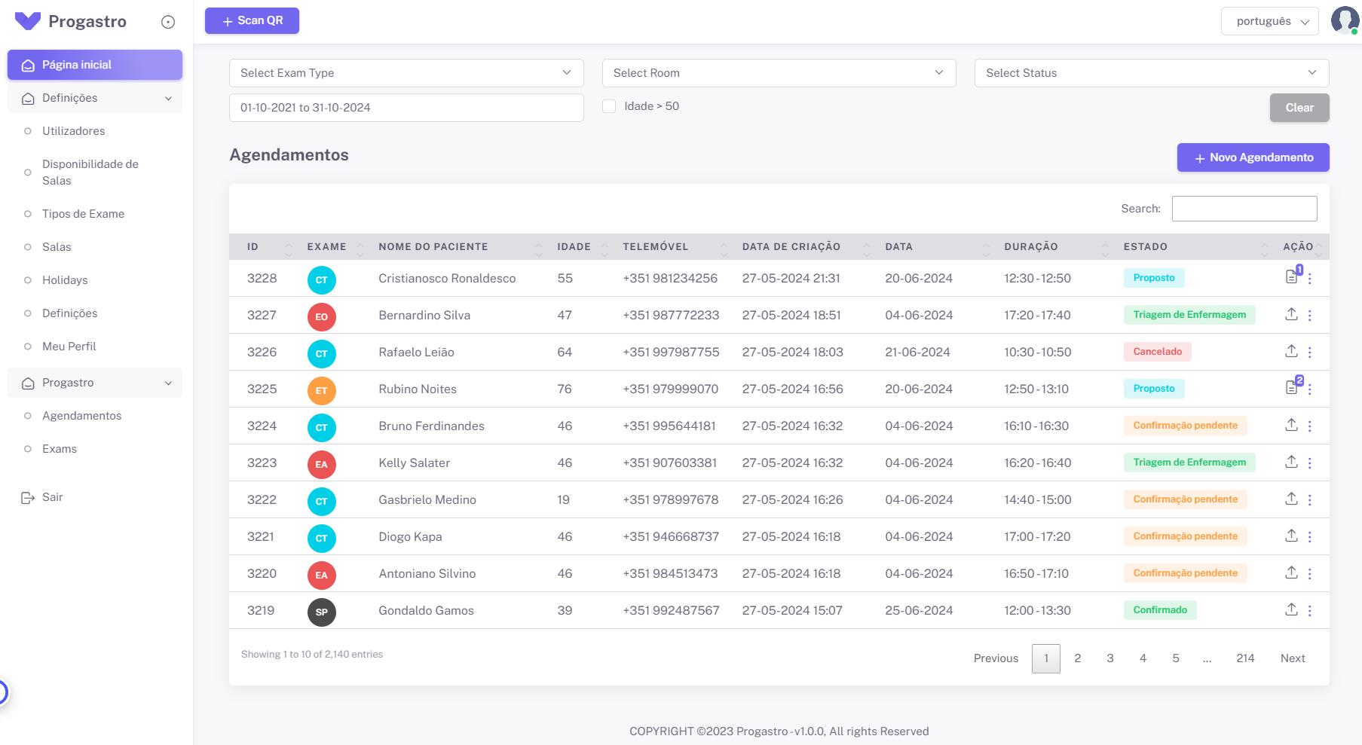This screenshot has width=1362, height=745.
Task: Open three-dot menu for Rafaelo Leião row
Action: [x=1310, y=353]
